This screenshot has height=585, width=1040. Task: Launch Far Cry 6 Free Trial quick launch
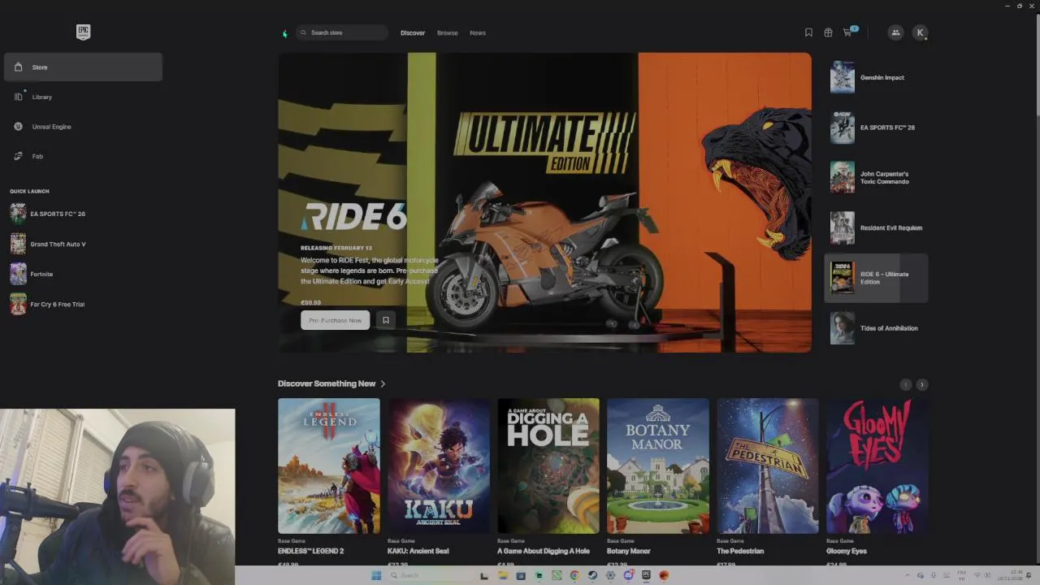point(49,304)
